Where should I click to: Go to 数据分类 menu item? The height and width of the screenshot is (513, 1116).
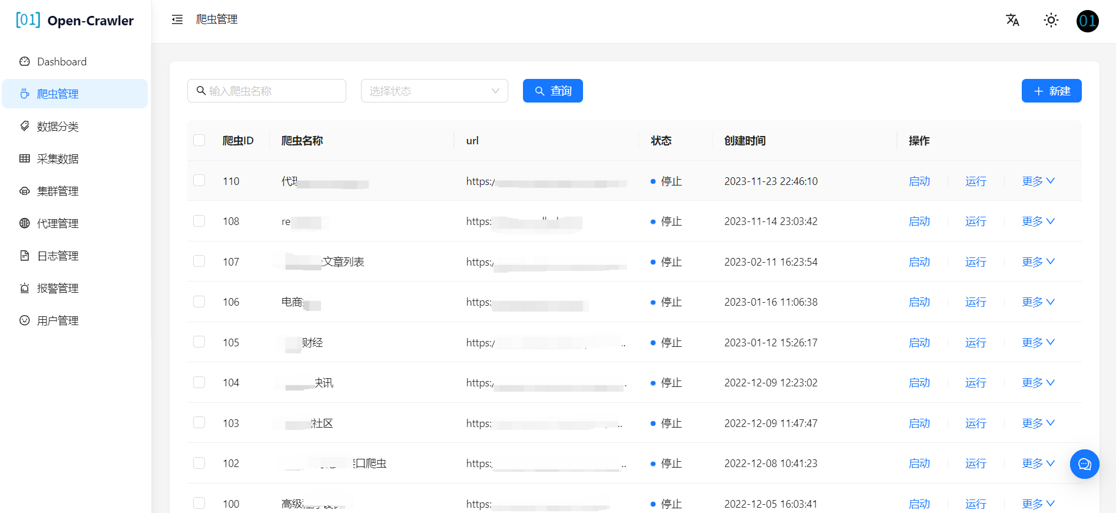coord(75,126)
